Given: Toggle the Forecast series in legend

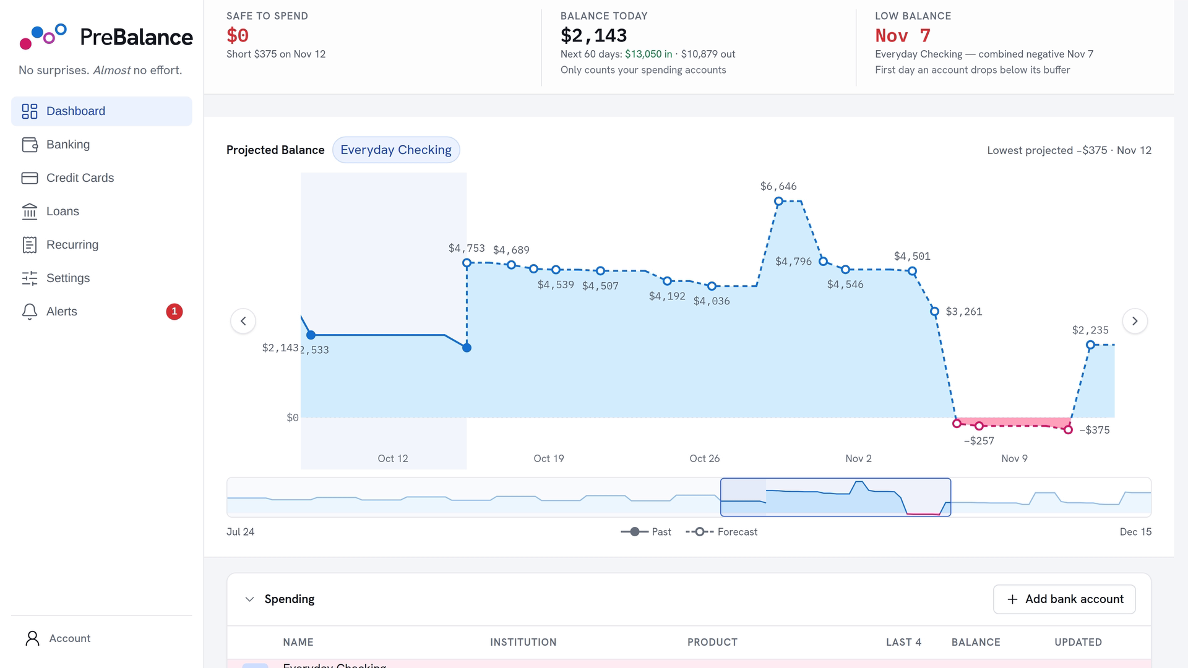Looking at the screenshot, I should (721, 532).
